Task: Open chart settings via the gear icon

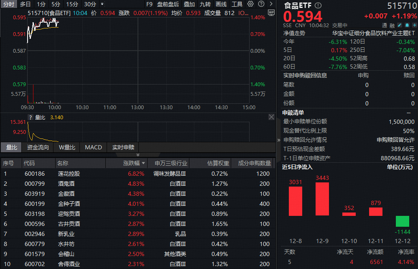Action: [251, 4]
